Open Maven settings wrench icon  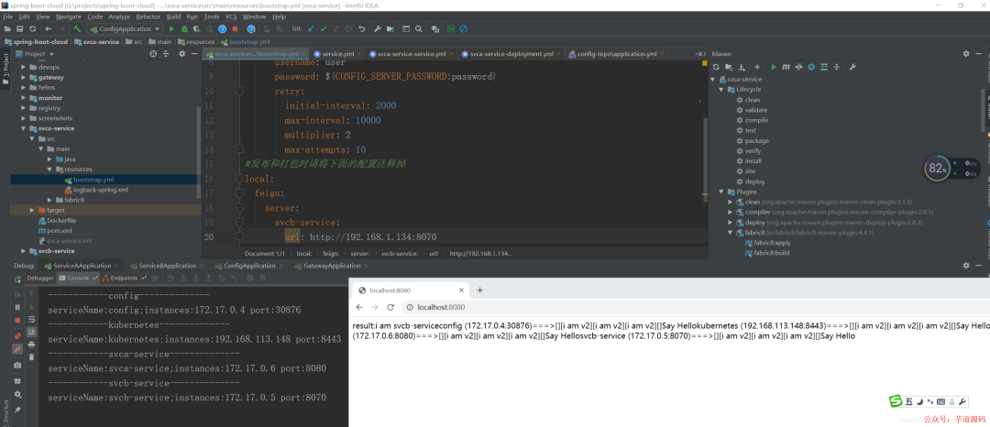(852, 67)
